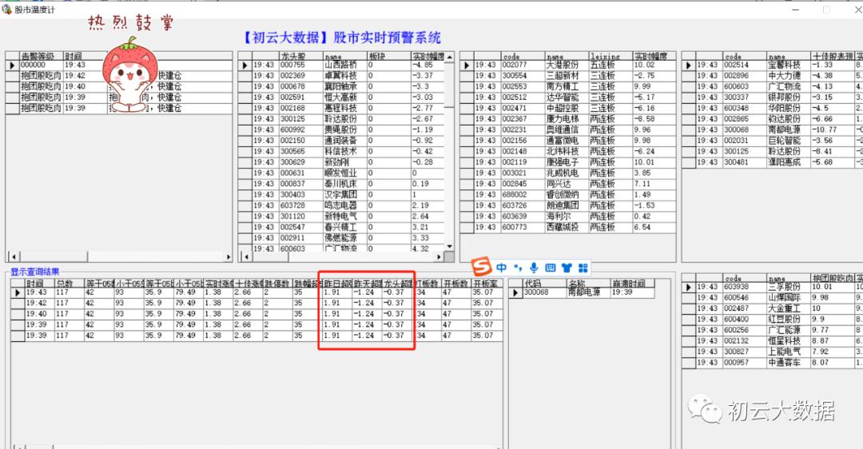Image resolution: width=863 pixels, height=449 pixels.
Task: Click the leixing column header
Action: [x=610, y=56]
